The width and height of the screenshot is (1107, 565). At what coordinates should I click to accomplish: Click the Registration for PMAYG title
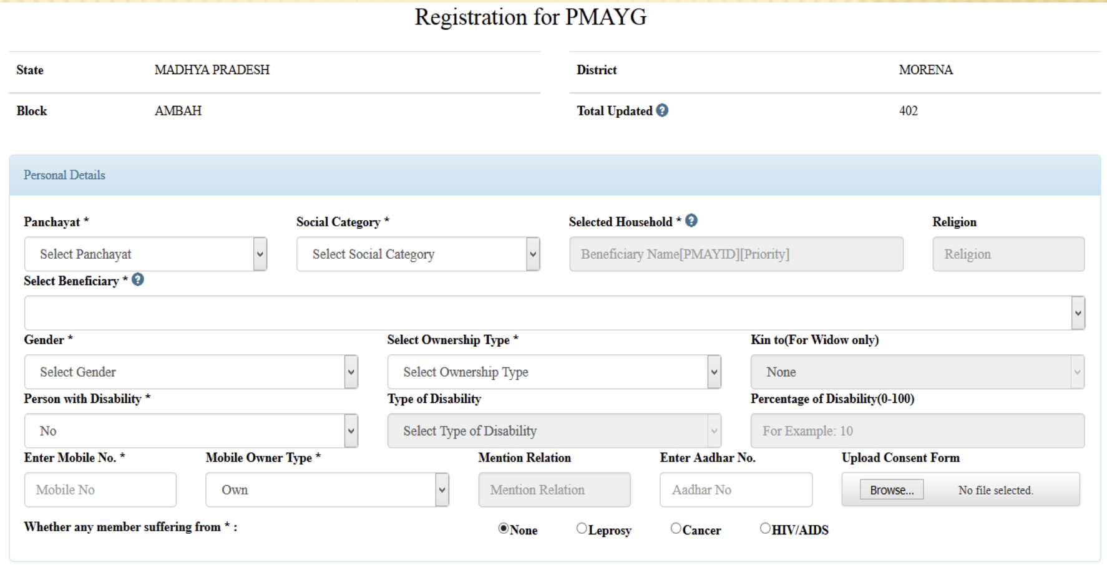click(530, 17)
